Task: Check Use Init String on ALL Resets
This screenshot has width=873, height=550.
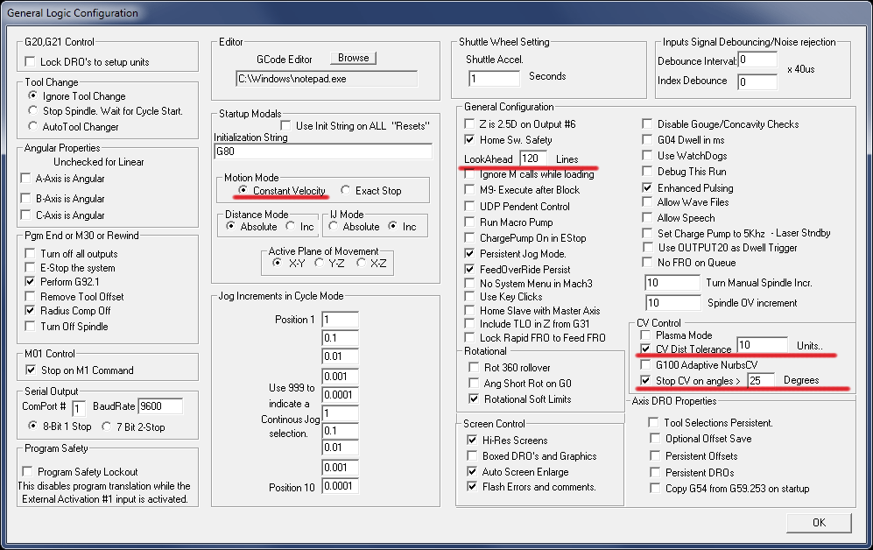Action: click(285, 126)
